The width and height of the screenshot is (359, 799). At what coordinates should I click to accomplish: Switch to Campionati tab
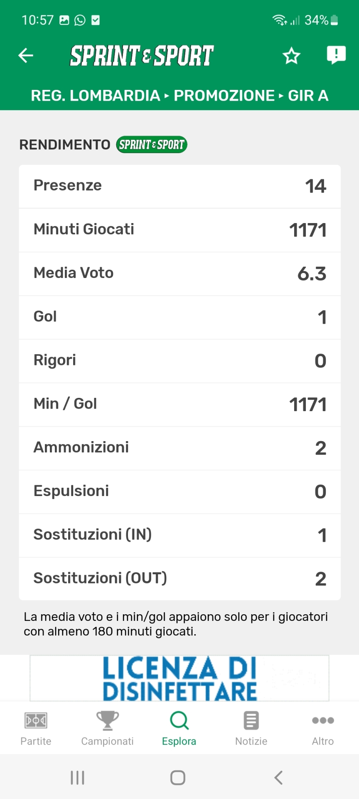107,728
